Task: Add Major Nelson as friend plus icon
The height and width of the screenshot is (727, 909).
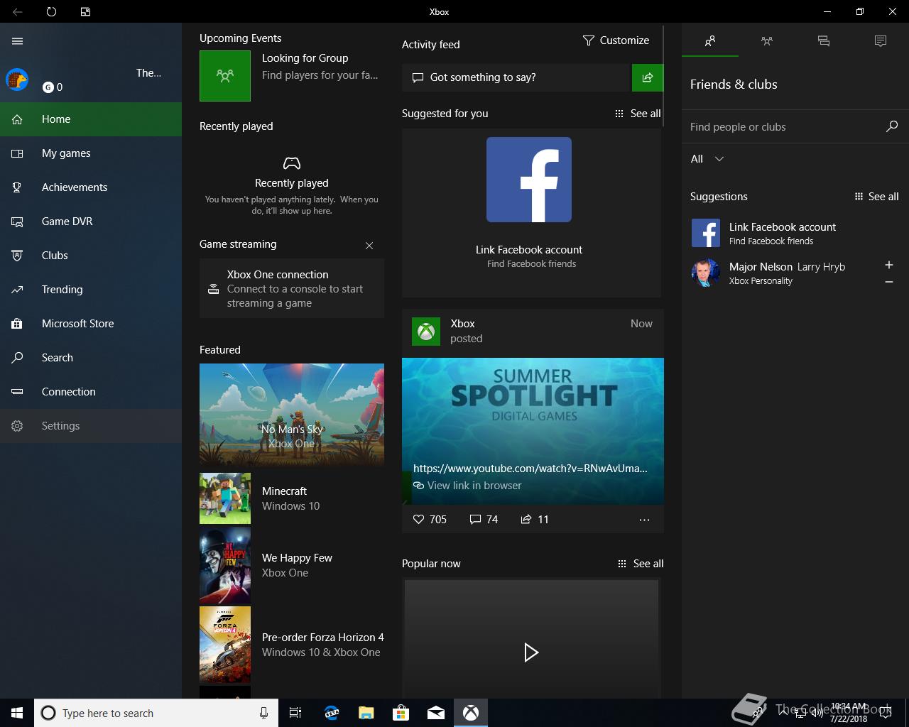Action: pyautogui.click(x=889, y=265)
